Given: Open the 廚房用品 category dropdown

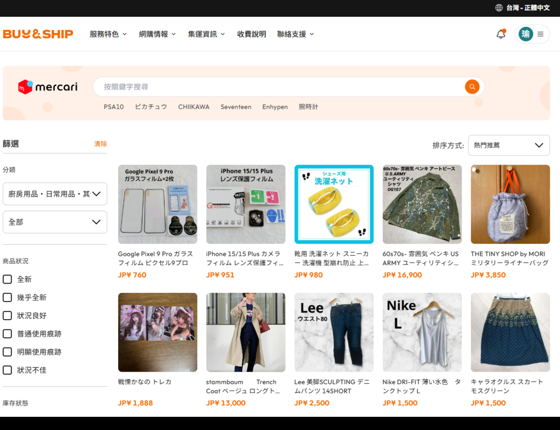Looking at the screenshot, I should tap(55, 194).
